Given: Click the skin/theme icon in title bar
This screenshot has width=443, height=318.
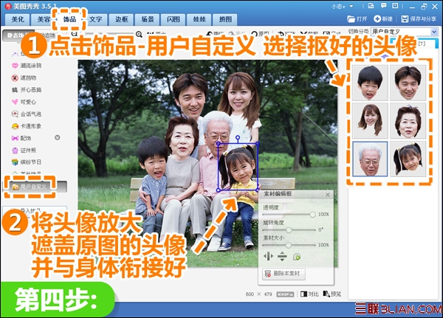Looking at the screenshot, I should tap(371, 6).
